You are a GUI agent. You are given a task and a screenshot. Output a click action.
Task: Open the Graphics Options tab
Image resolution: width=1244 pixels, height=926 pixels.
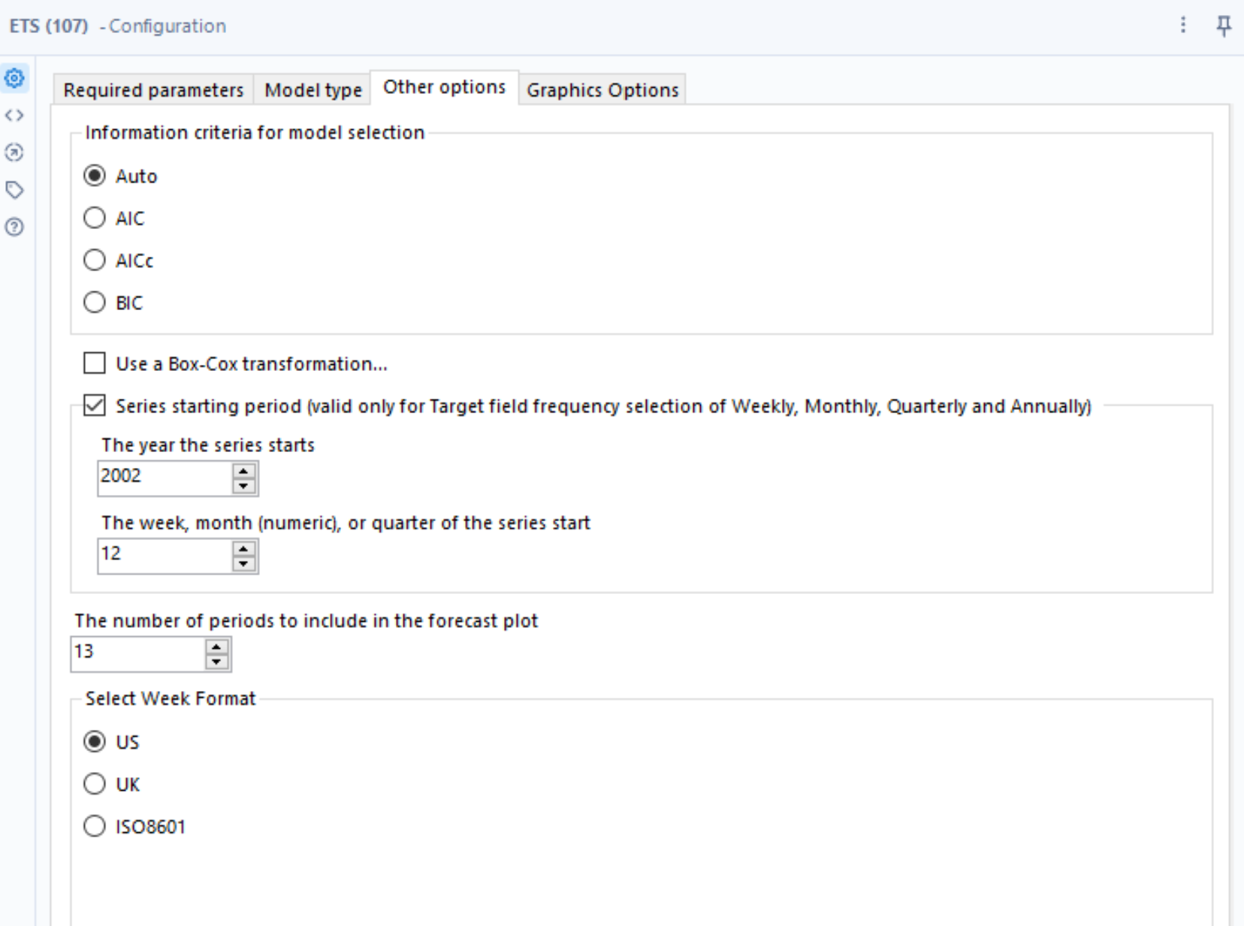(x=603, y=89)
